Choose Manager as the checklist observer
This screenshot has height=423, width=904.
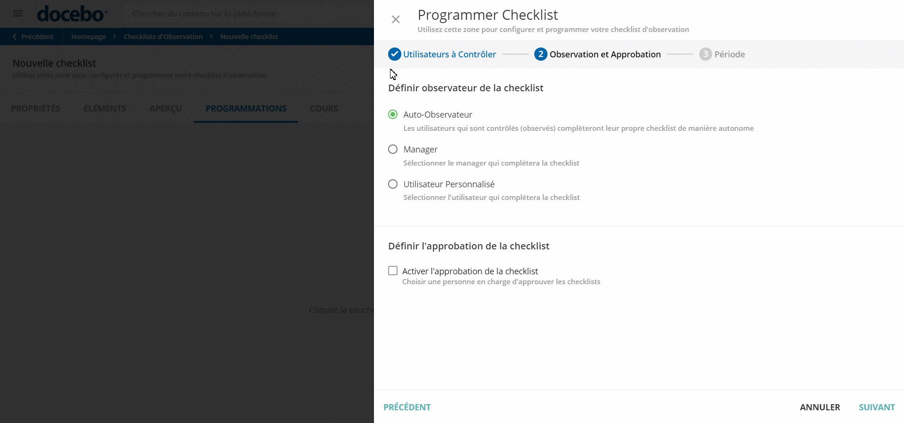coord(393,149)
